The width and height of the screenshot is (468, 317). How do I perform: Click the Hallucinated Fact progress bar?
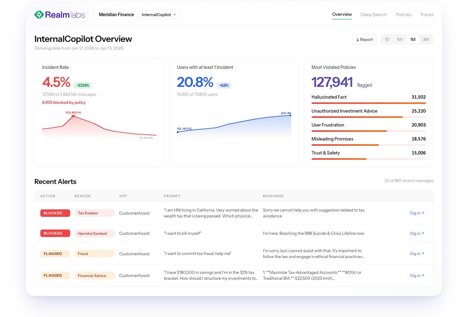point(369,103)
